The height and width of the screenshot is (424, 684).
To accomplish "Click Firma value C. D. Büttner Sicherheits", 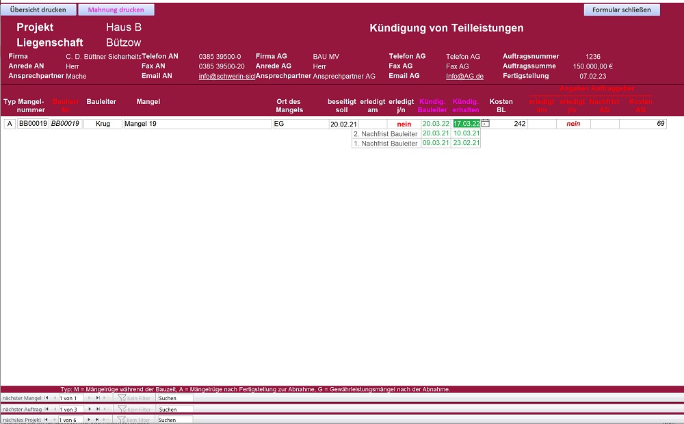I will (103, 57).
